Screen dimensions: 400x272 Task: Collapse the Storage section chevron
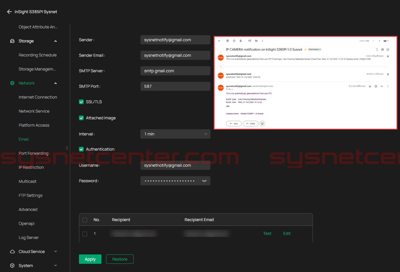pyautogui.click(x=56, y=41)
